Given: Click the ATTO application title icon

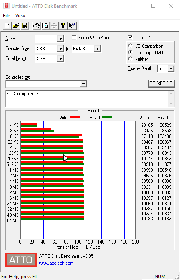Looking at the screenshot, I should pos(7,6).
